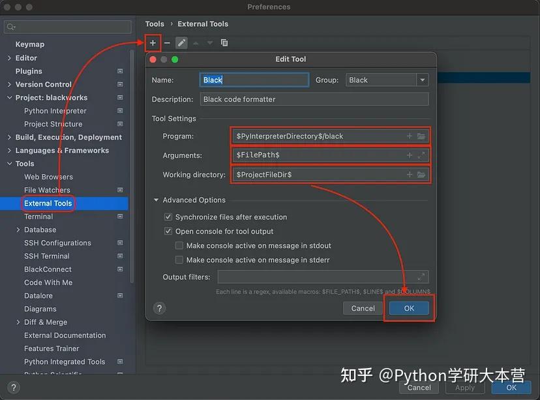The width and height of the screenshot is (540, 400).
Task: Select the edit tool pencil icon
Action: click(x=181, y=43)
